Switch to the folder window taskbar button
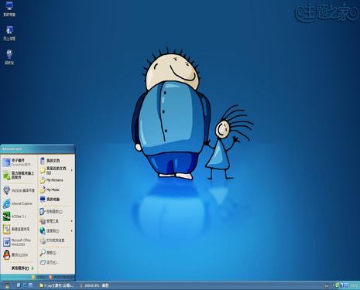 click(57, 285)
